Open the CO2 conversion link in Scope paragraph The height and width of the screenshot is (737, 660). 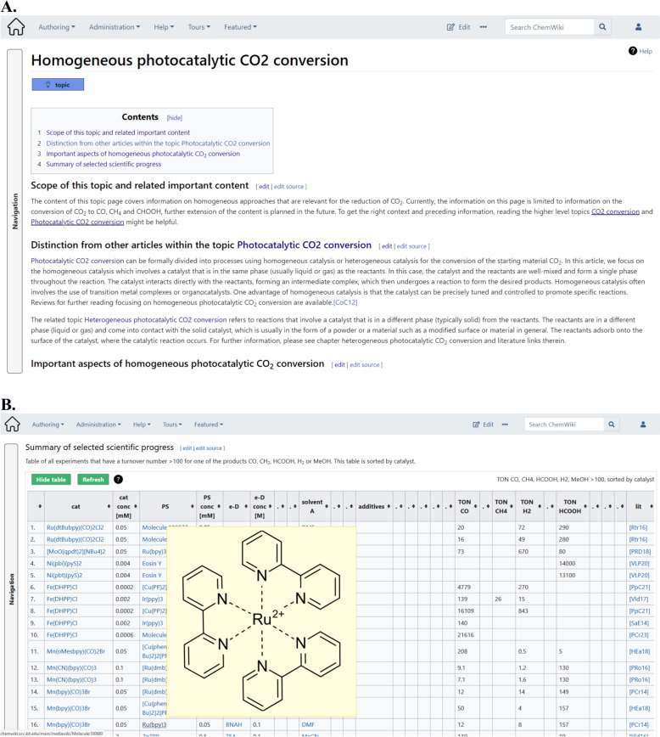pyautogui.click(x=615, y=211)
